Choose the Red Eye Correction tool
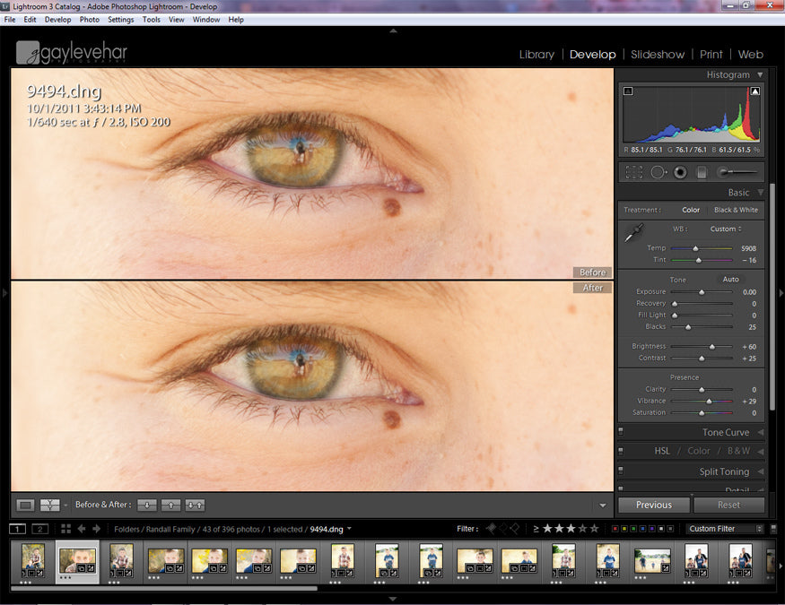The height and width of the screenshot is (605, 785). tap(681, 171)
